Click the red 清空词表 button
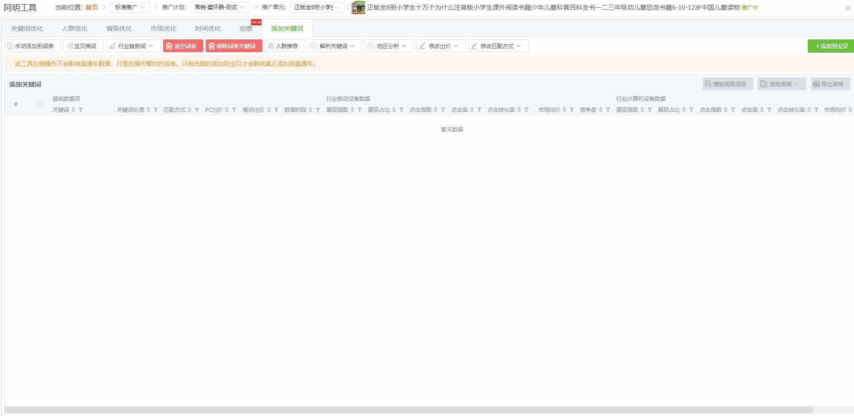Viewport: 854px width, 416px height. 183,46
